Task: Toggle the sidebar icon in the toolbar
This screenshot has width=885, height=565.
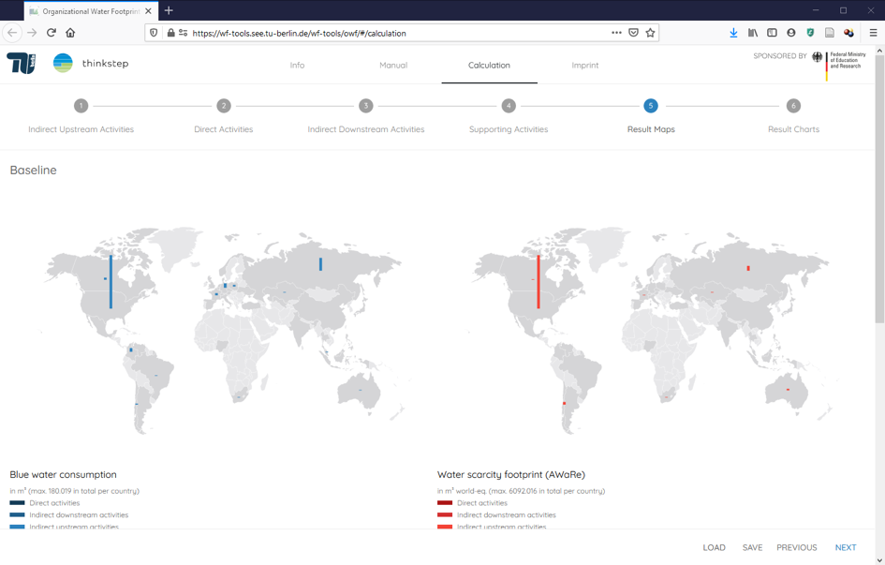Action: [772, 33]
